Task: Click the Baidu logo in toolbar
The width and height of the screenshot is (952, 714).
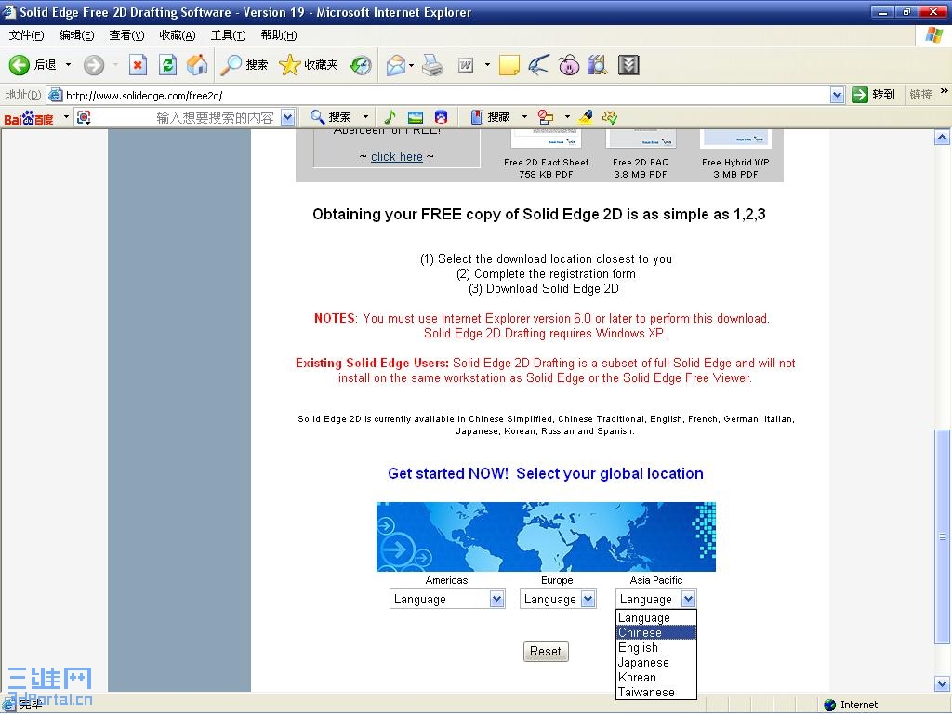Action: [29, 118]
